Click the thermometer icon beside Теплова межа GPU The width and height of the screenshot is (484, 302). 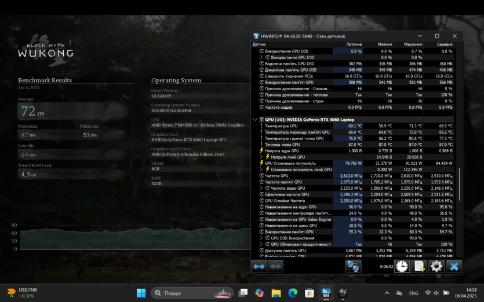261,145
